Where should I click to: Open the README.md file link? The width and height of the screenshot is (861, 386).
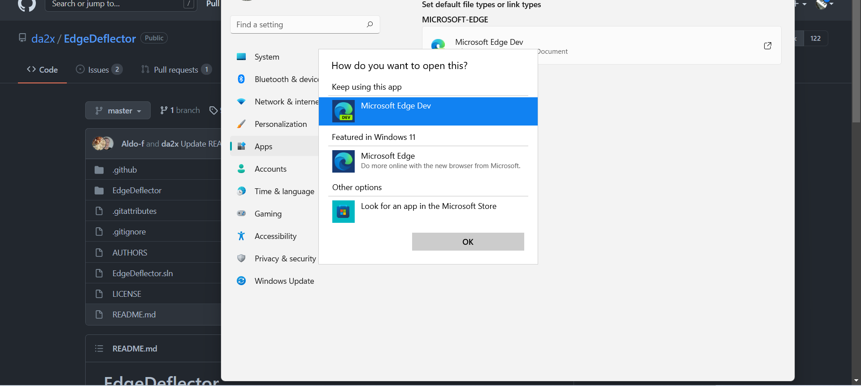pyautogui.click(x=134, y=315)
